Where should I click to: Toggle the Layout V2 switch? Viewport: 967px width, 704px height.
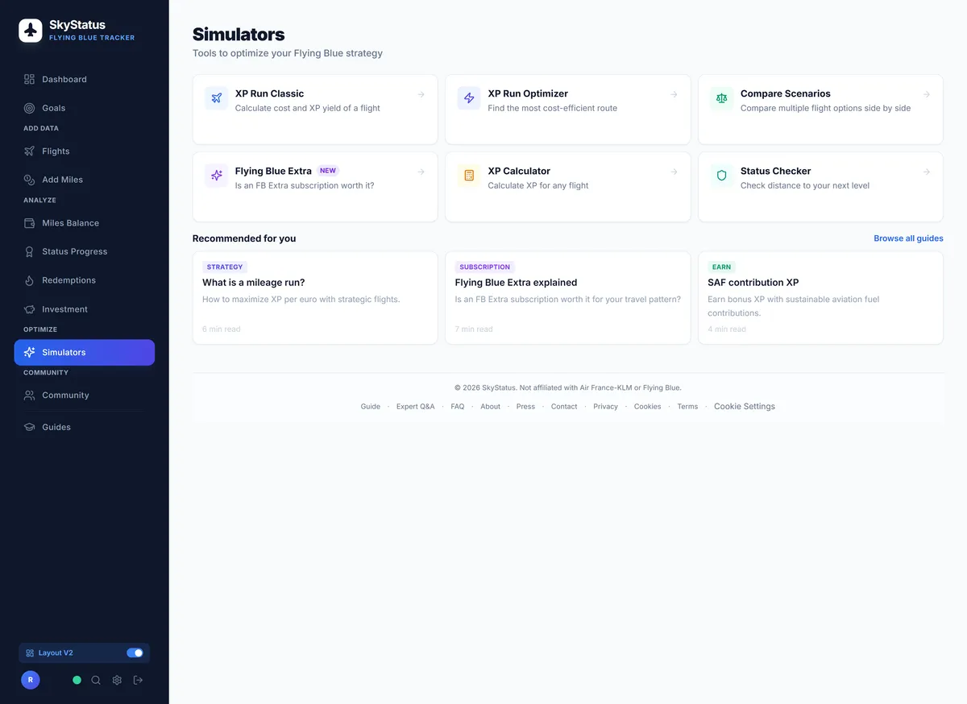pos(135,652)
